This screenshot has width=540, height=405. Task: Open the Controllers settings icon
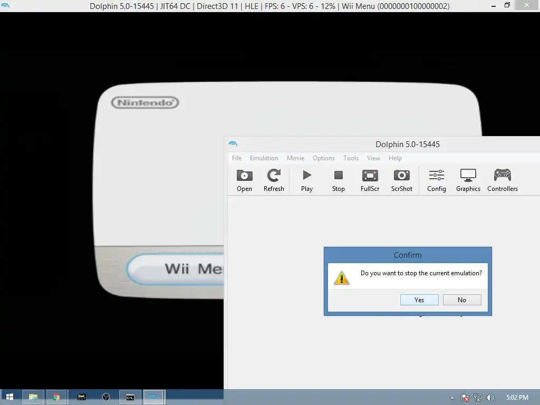click(x=503, y=180)
